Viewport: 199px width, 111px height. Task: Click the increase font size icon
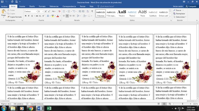[46, 11]
